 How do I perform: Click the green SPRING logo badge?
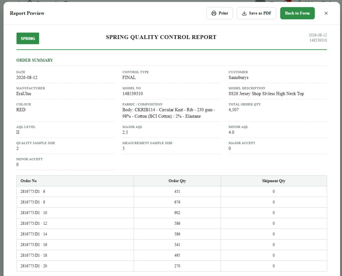tap(28, 39)
